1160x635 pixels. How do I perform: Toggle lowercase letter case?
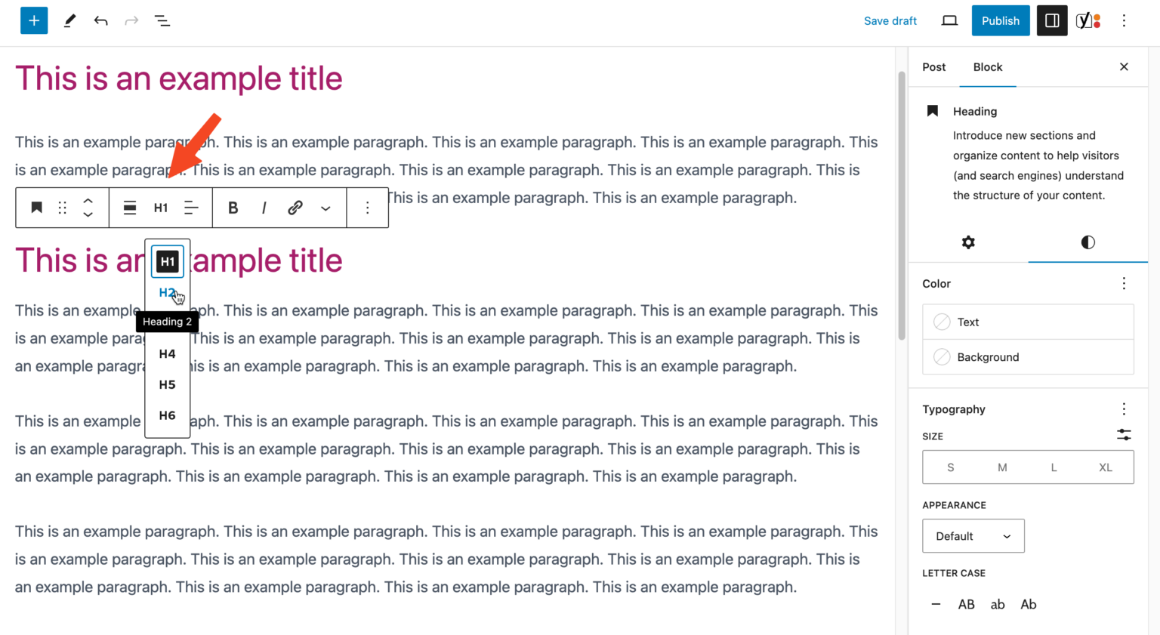(x=998, y=604)
